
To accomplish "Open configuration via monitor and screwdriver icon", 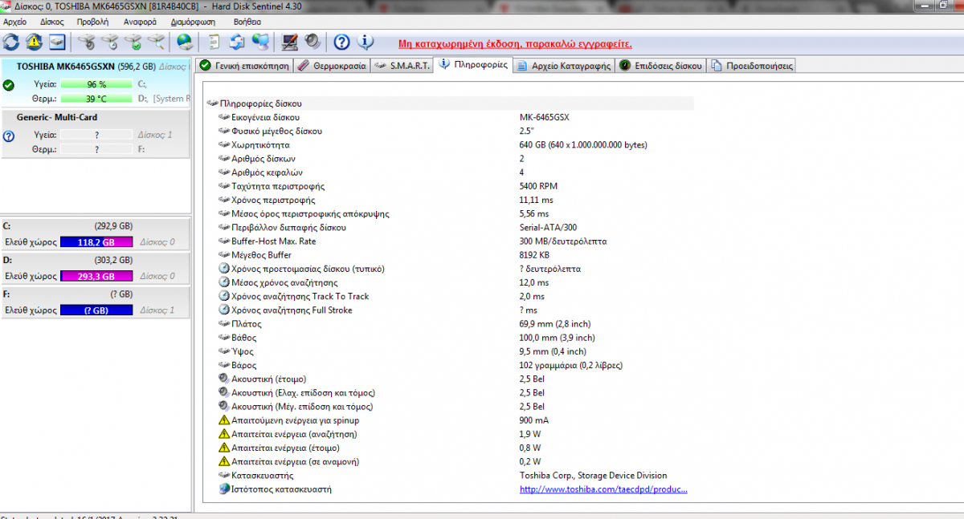I will pos(290,42).
